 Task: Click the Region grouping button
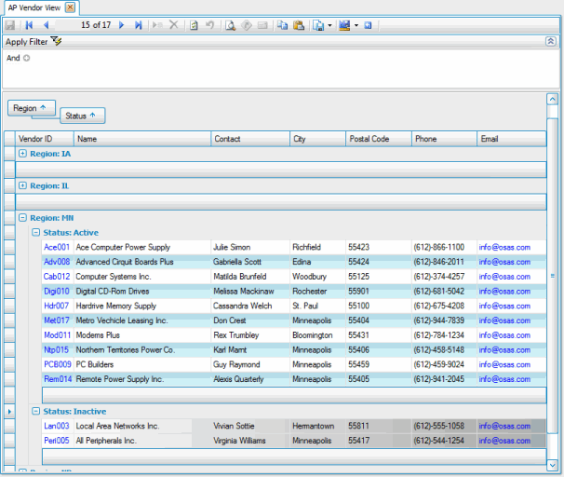(x=30, y=108)
